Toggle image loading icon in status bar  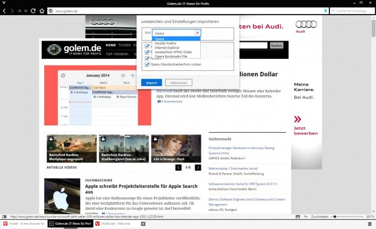(x=298, y=216)
